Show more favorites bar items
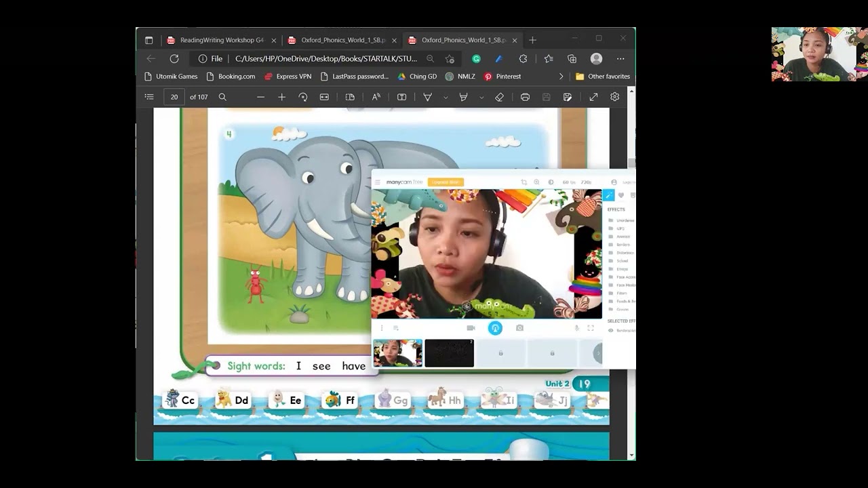This screenshot has height=488, width=868. click(x=561, y=77)
